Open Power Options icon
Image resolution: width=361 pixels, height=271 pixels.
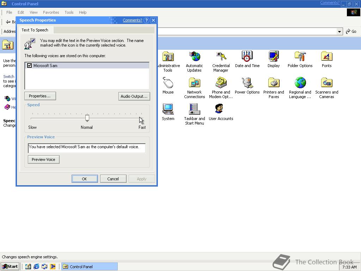coord(247,83)
